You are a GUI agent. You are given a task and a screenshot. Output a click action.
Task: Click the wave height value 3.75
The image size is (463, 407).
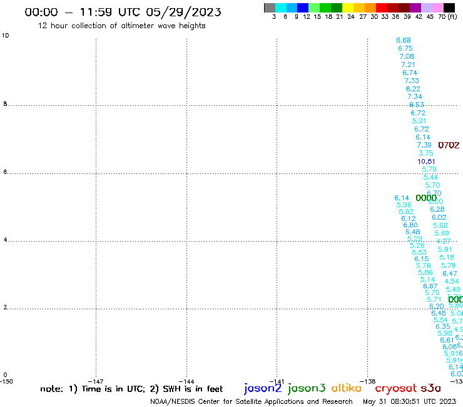pyautogui.click(x=426, y=153)
